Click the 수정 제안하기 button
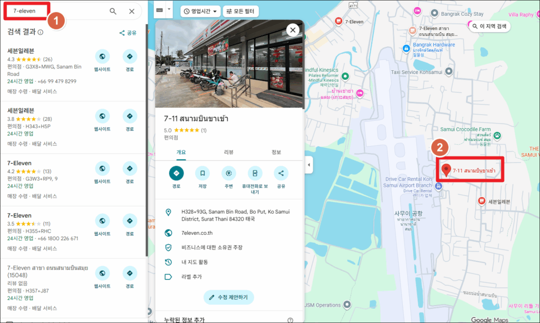540x323 pixels. tap(229, 297)
